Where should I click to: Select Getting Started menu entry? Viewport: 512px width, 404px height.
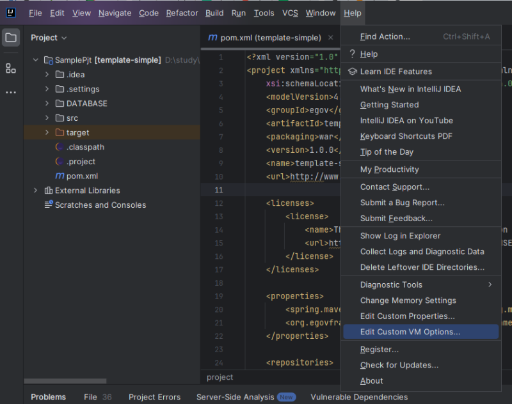[421, 105]
